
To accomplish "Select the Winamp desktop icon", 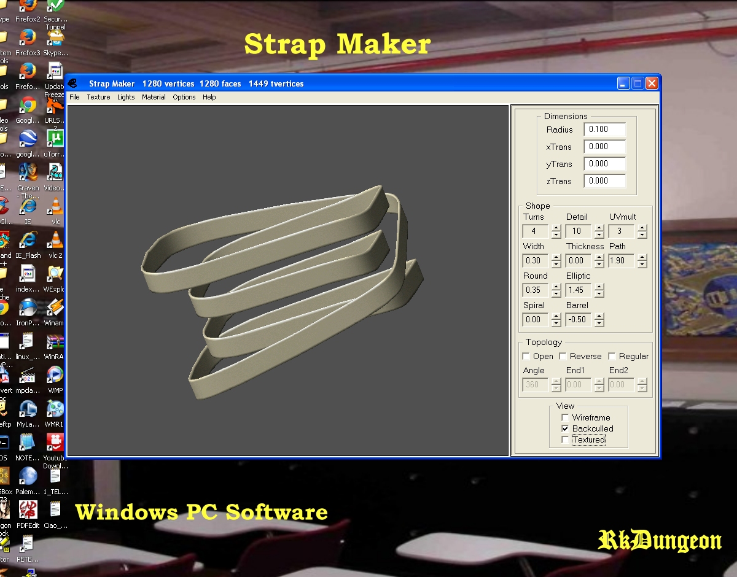I will (x=55, y=312).
